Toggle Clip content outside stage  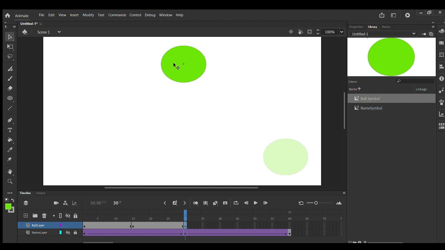310,32
